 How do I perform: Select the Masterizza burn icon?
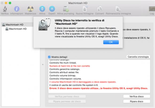pos(30,9)
